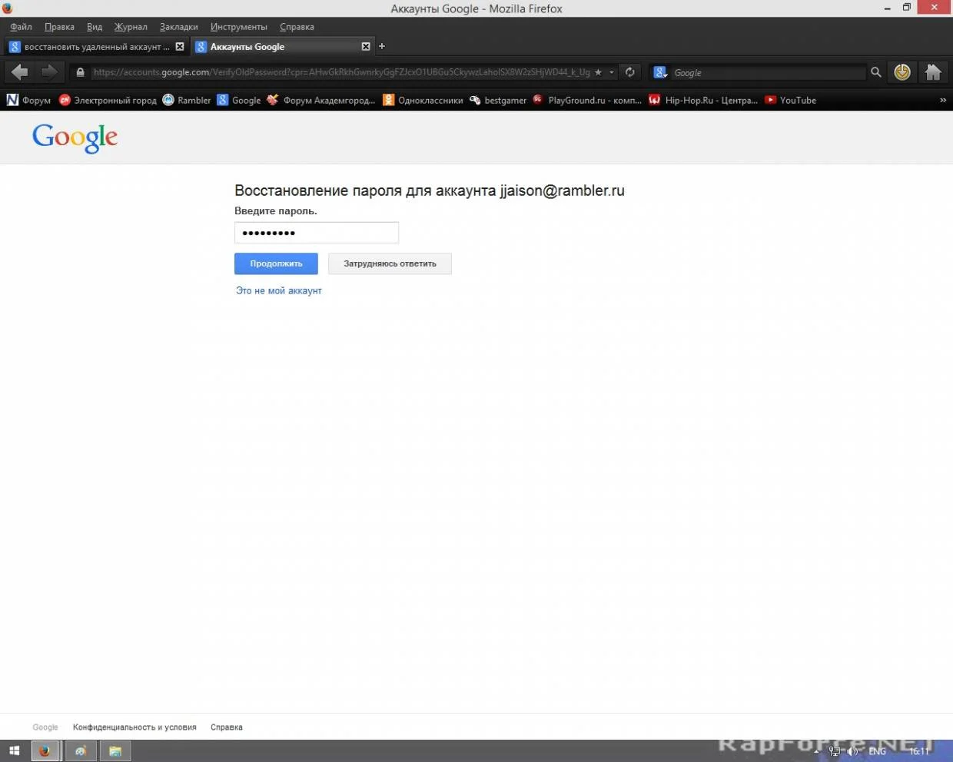Bookmark this page with the star icon
Image resolution: width=953 pixels, height=762 pixels.
tap(598, 72)
